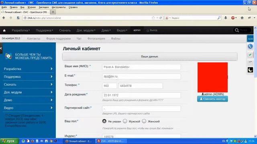Expand Поддержка in the blue sidebar
The image size is (257, 144).
(28, 76)
